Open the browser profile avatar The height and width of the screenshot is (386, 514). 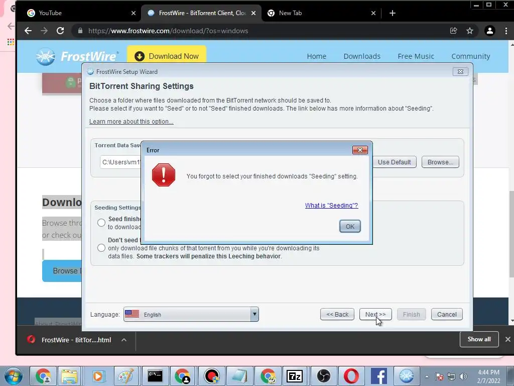point(490,31)
